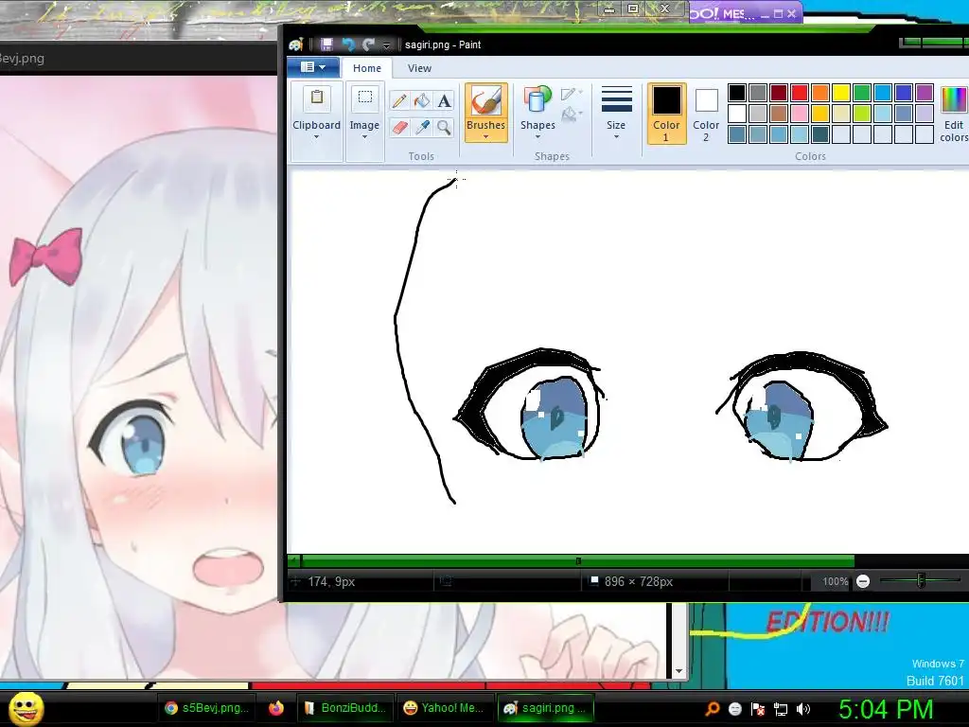Click the Start menu smiley orb
Screen dimensions: 969x727
[x=26, y=708]
